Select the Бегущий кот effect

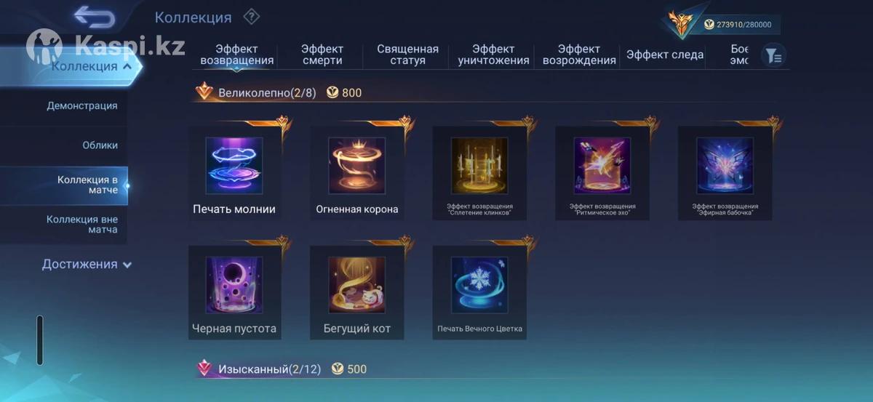tap(356, 285)
